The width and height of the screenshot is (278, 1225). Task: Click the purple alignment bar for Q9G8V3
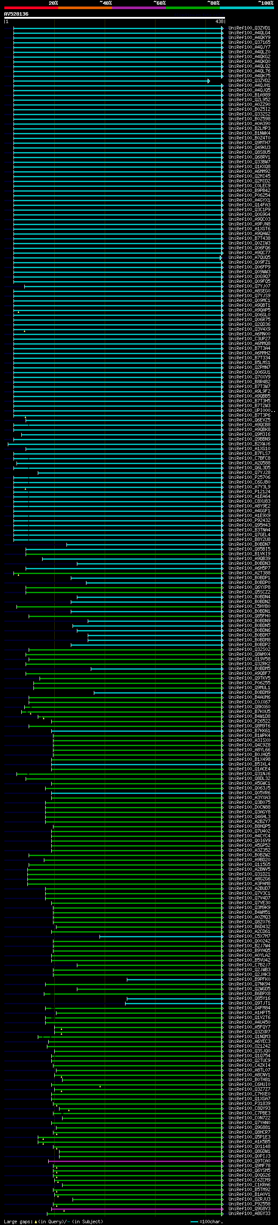137,1209
